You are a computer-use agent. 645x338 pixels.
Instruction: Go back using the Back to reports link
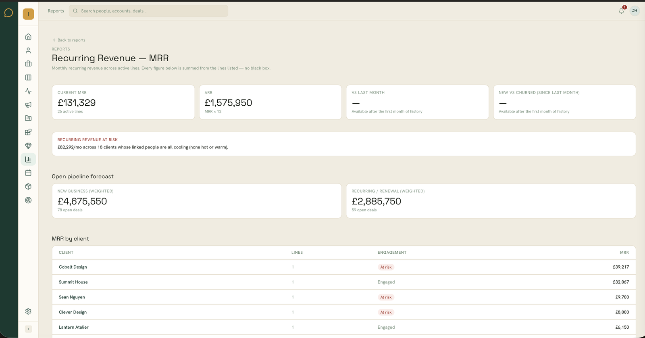(69, 40)
